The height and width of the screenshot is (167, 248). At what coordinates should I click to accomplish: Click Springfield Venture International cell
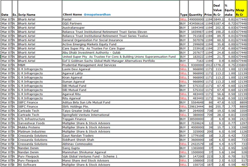tap(121, 115)
